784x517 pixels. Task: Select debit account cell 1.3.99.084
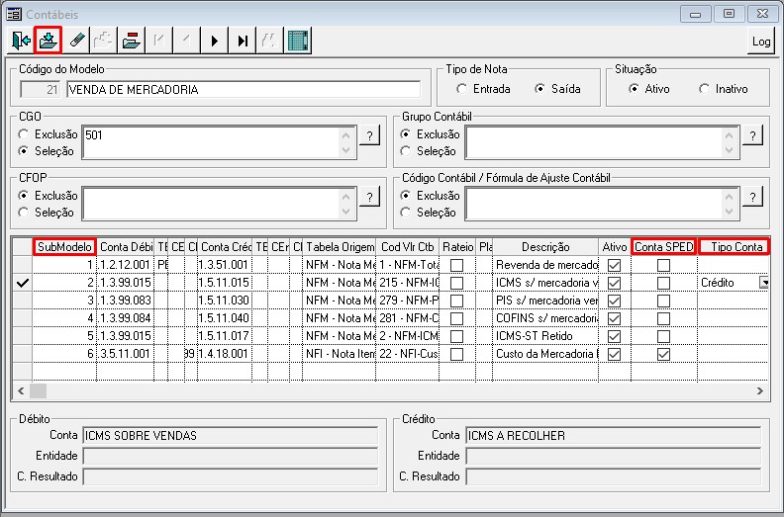125,318
